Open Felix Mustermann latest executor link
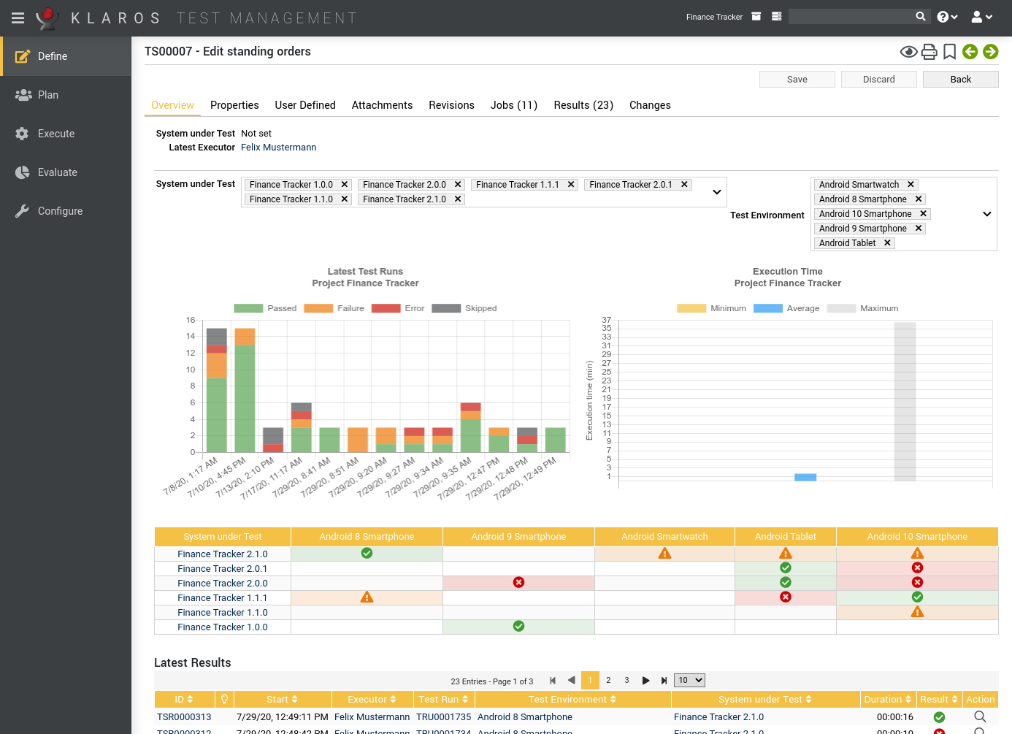 click(x=278, y=148)
